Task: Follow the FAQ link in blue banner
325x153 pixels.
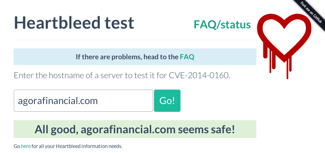Action: click(x=187, y=57)
